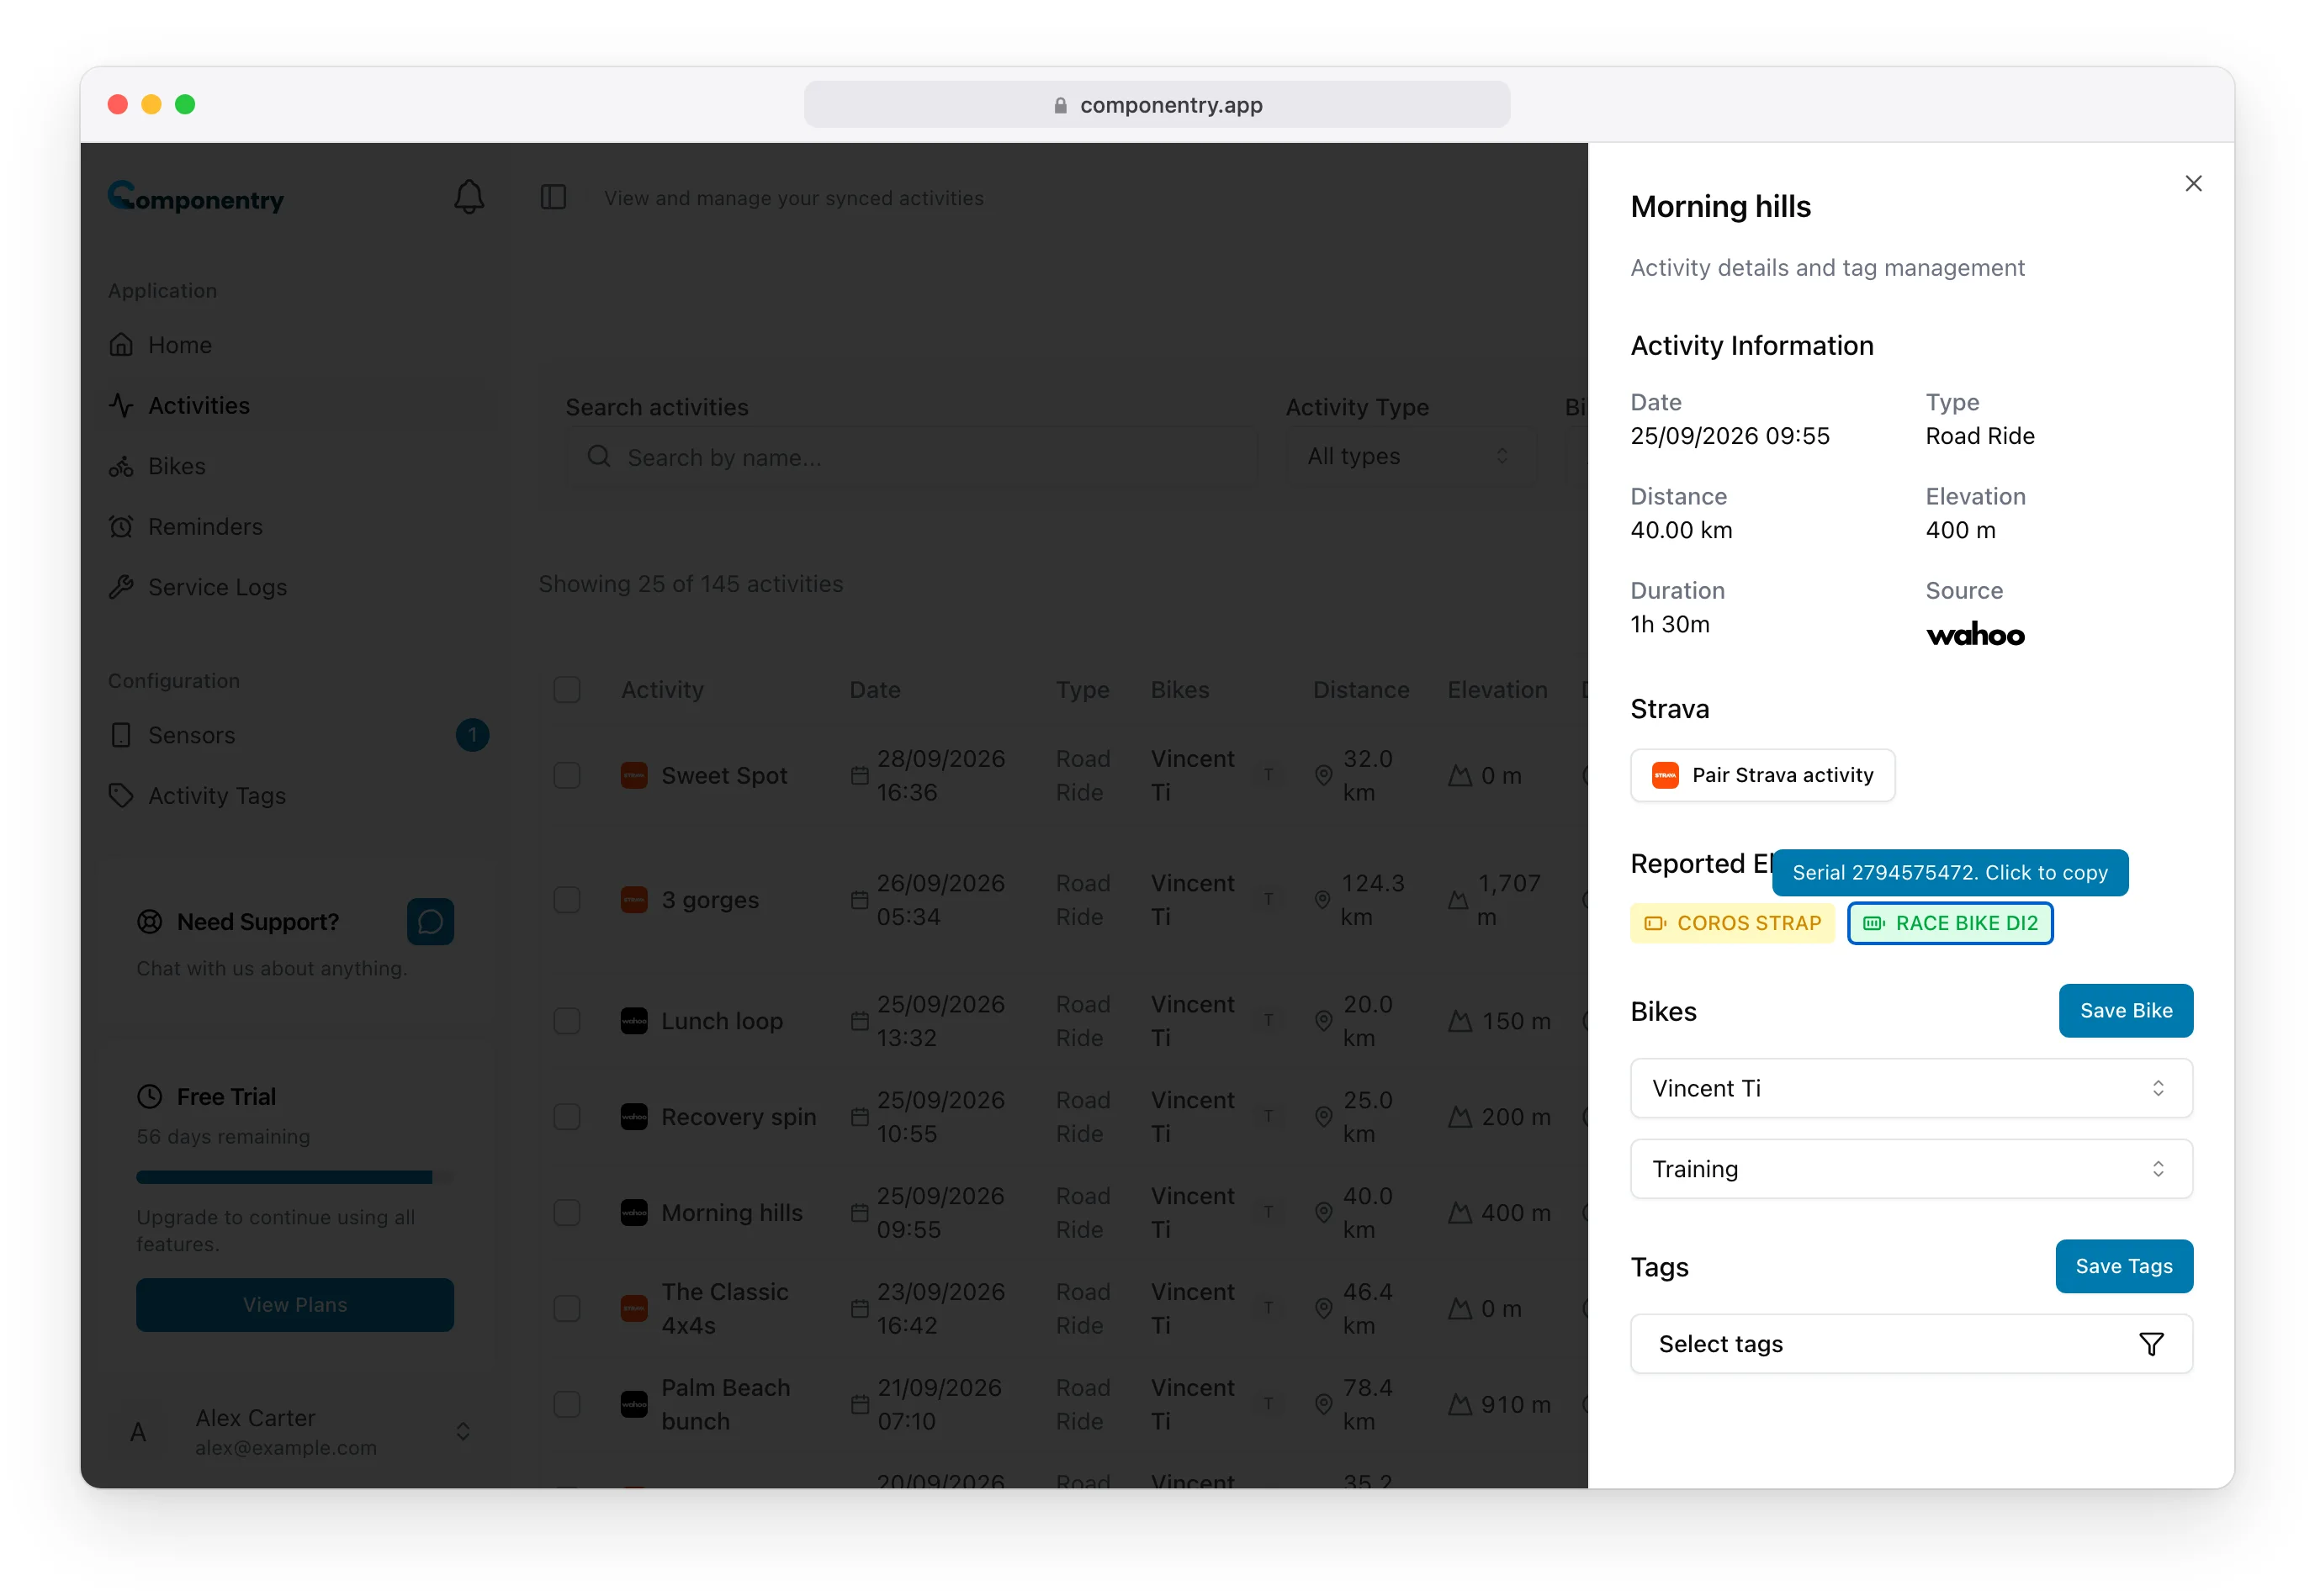The height and width of the screenshot is (1596, 2315).
Task: Check the Sweet Spot row checkbox
Action: click(x=567, y=775)
